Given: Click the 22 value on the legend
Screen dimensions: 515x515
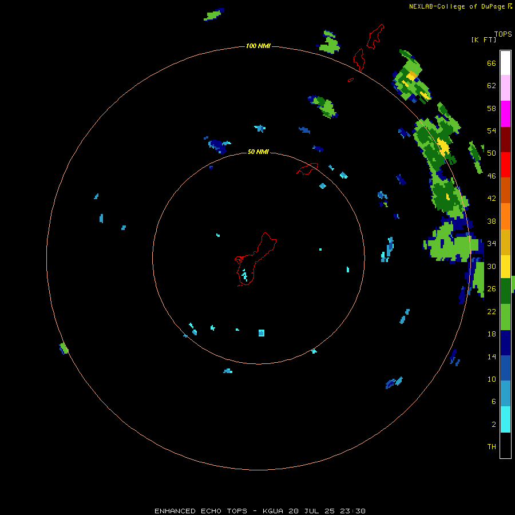Looking at the screenshot, I should (x=492, y=312).
